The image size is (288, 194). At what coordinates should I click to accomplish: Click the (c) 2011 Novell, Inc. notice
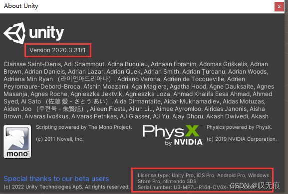coord(60,139)
